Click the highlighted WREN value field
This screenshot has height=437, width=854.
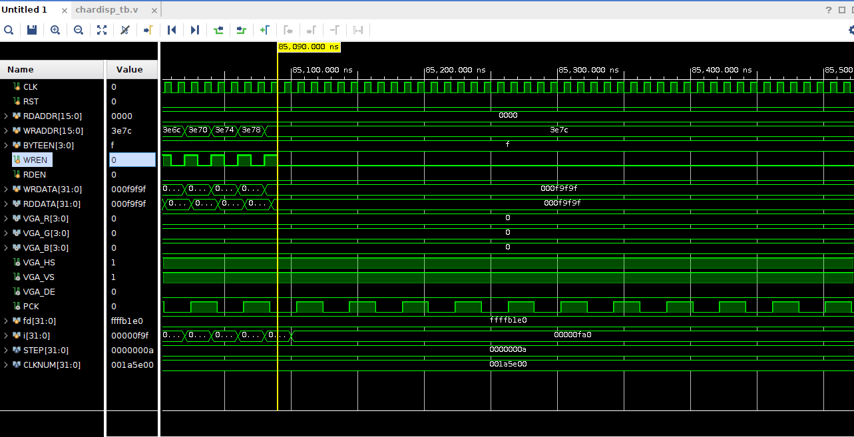tap(132, 160)
